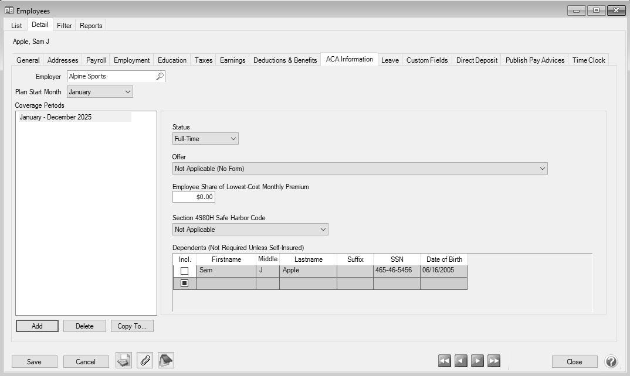
Task: Click the Employees window title bar icon
Action: point(9,11)
